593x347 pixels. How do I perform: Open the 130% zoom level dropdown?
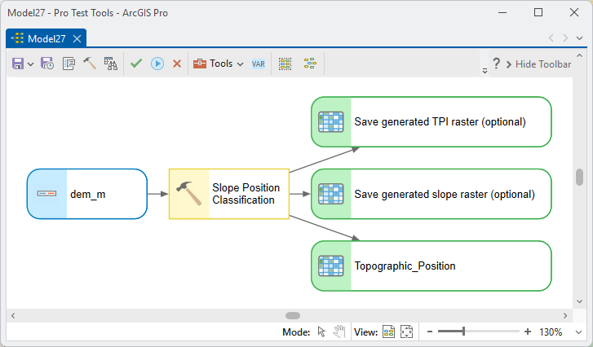pyautogui.click(x=578, y=332)
